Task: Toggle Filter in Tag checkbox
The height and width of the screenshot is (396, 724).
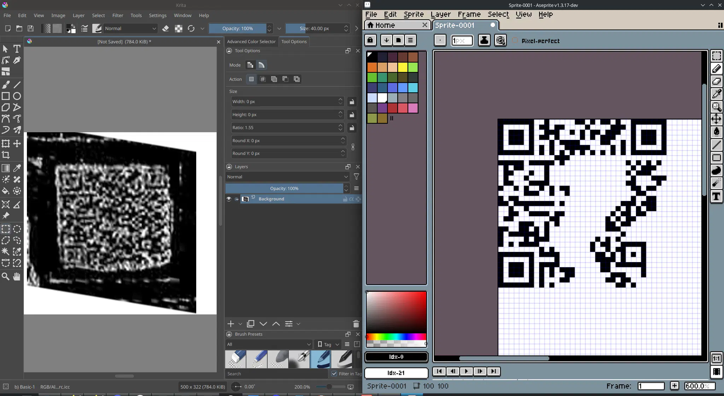Action: 334,374
